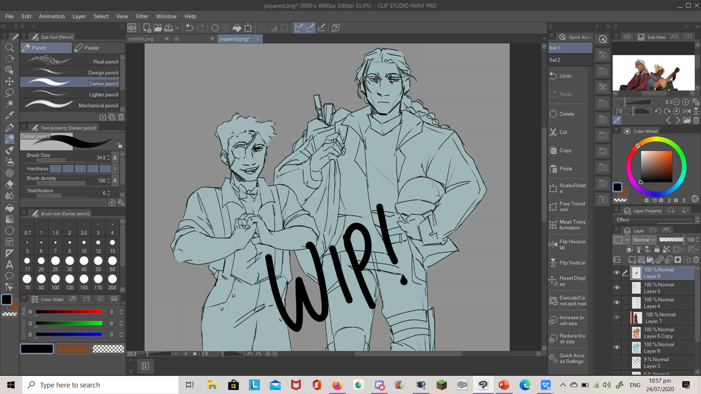
Task: Open Save options dropdown arrow in command bar
Action: click(176, 27)
